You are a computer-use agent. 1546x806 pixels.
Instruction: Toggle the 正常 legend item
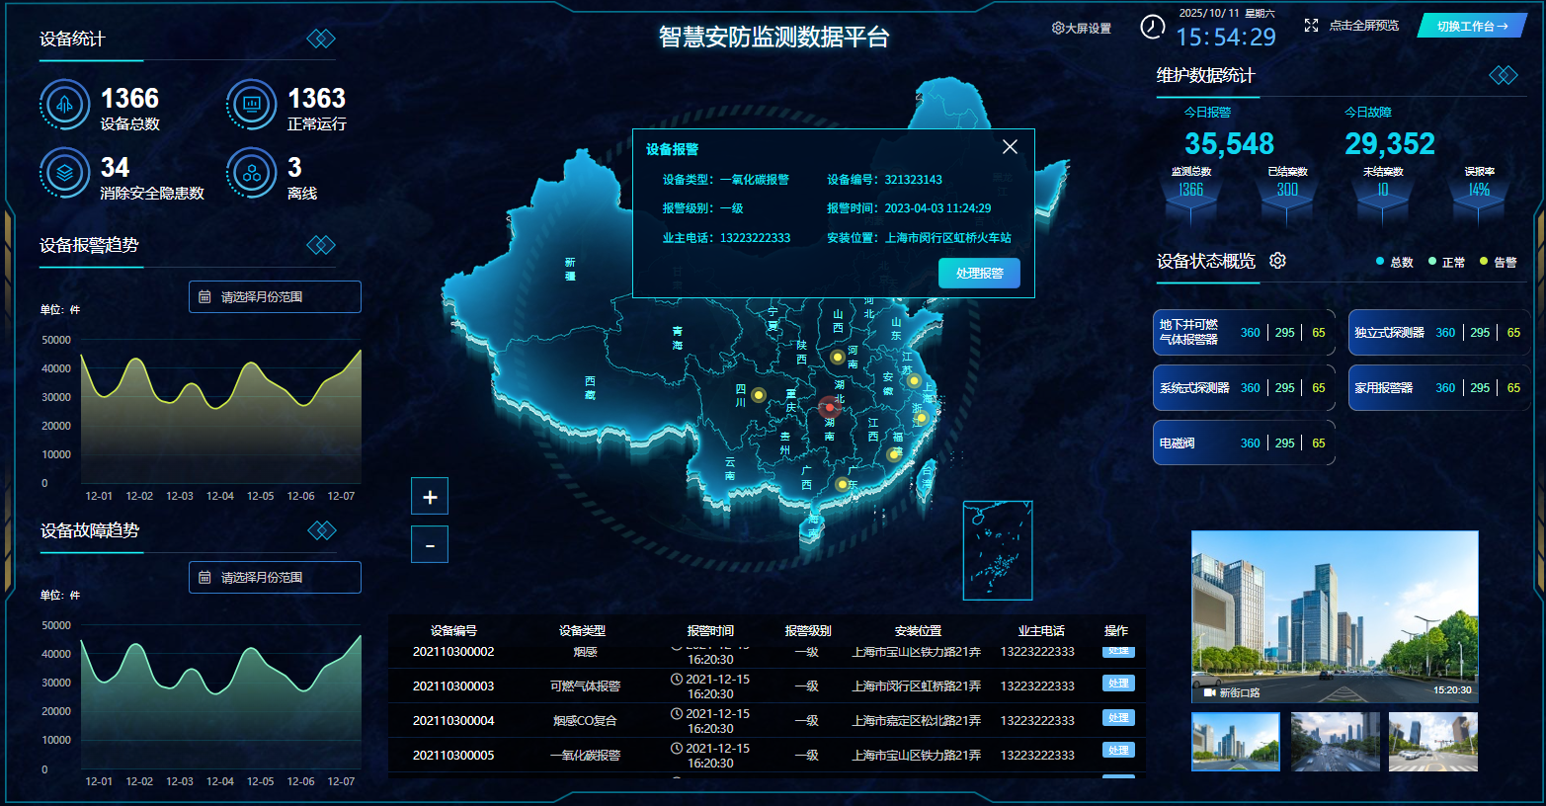tap(1446, 262)
